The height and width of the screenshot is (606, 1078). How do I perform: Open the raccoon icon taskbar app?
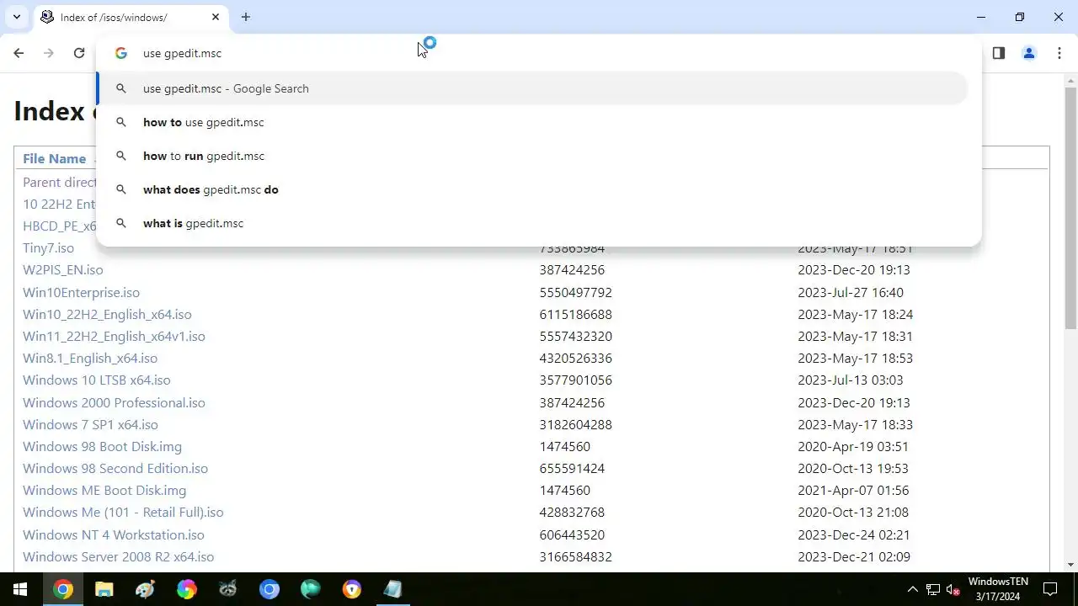[228, 589]
